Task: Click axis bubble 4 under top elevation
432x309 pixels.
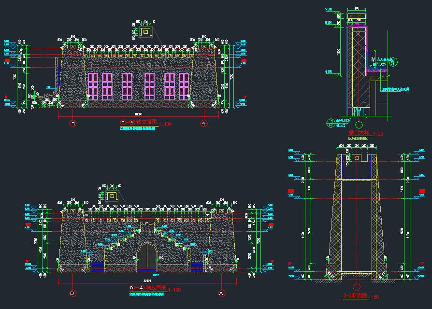Action: (x=203, y=124)
